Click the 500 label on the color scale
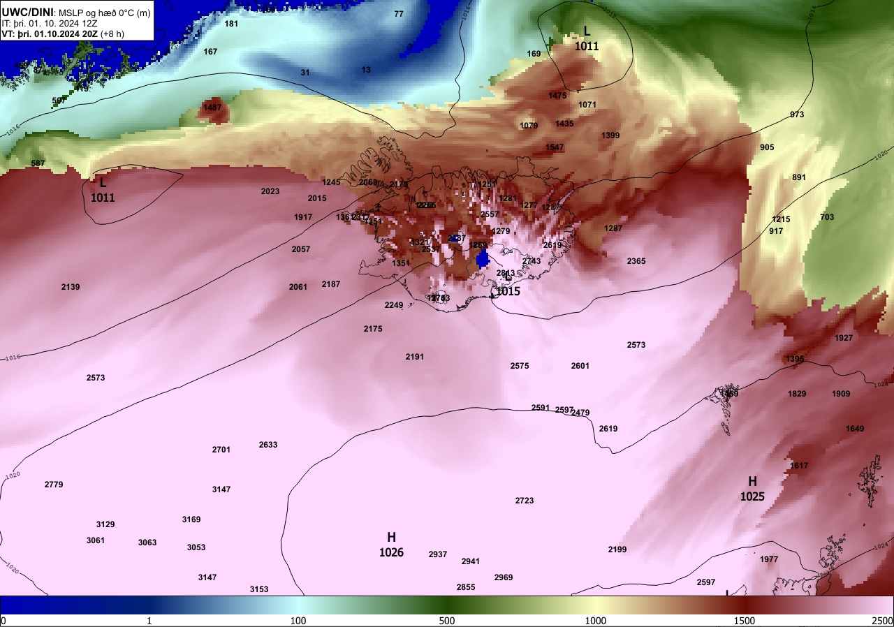The height and width of the screenshot is (627, 894). point(447,621)
